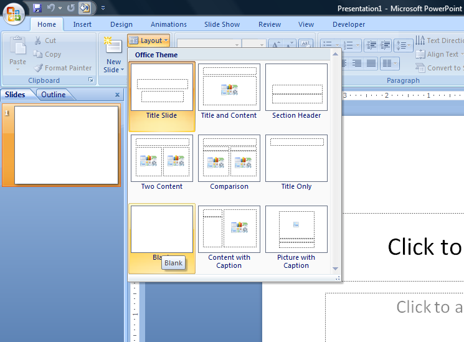This screenshot has width=464, height=342.
Task: Open the Clipboard dialog launcher
Action: coord(91,80)
